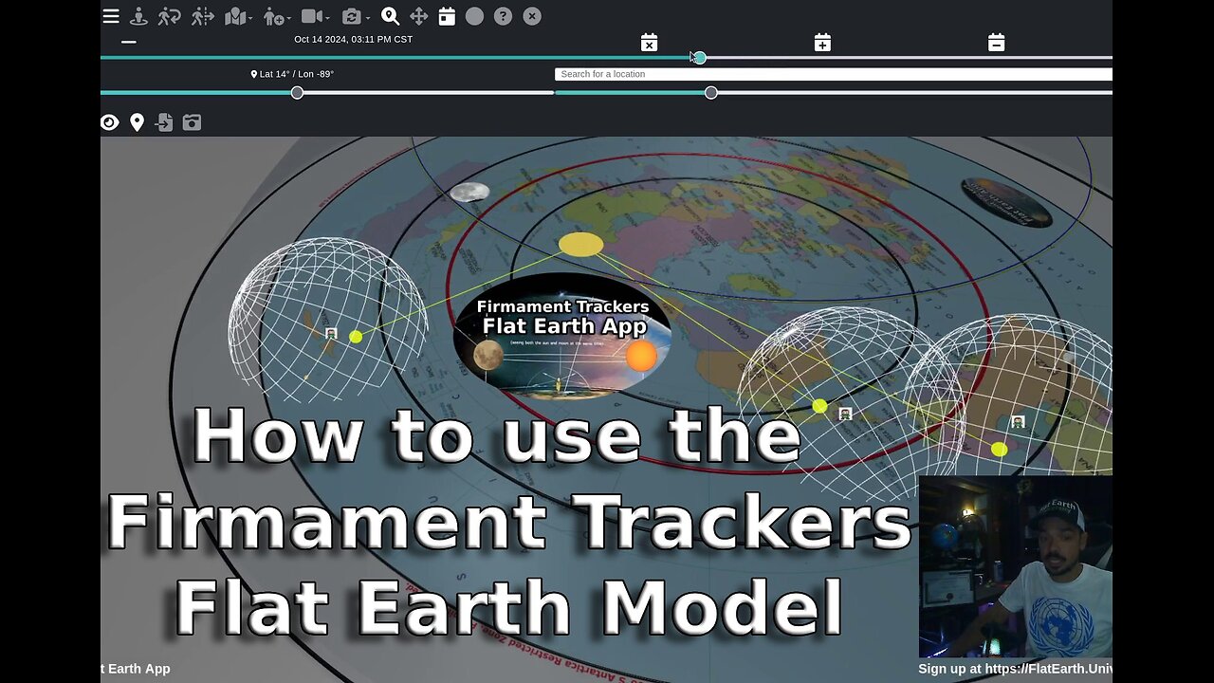This screenshot has width=1214, height=683.
Task: Open the calendar icon in top toolbar
Action: [447, 16]
